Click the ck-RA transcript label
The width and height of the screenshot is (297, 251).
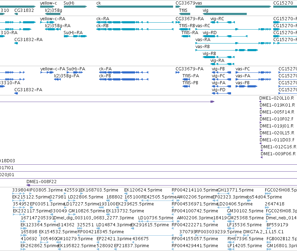(103, 19)
